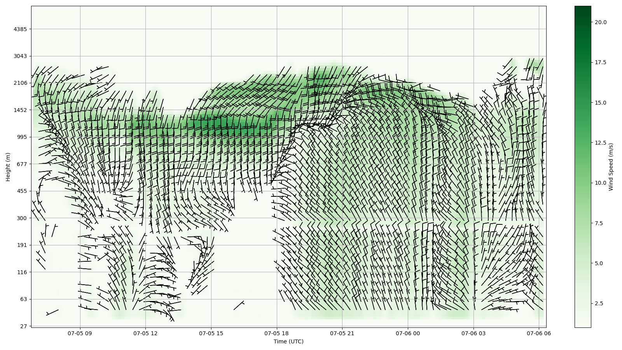Screen dimensions: 622x350
Task: Click the 2106 height tick label
Action: click(x=20, y=83)
